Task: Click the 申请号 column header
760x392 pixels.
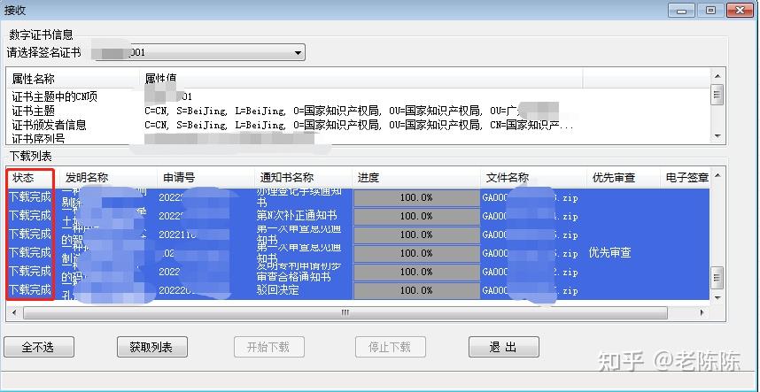Action: point(206,178)
